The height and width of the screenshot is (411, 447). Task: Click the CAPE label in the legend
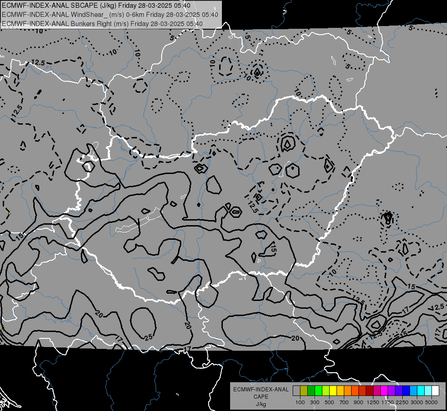261,397
